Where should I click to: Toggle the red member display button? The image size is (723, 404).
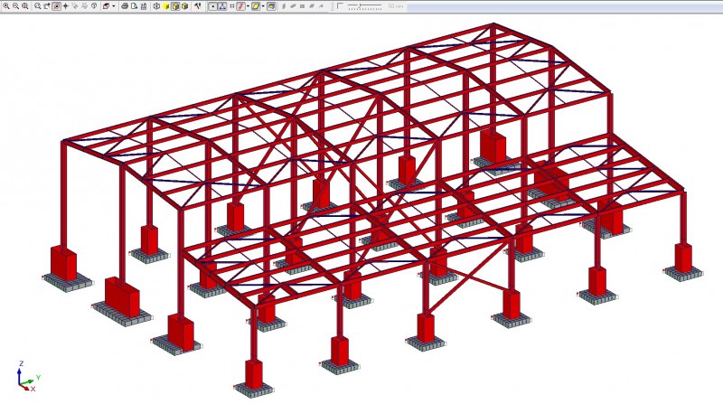pos(240,6)
